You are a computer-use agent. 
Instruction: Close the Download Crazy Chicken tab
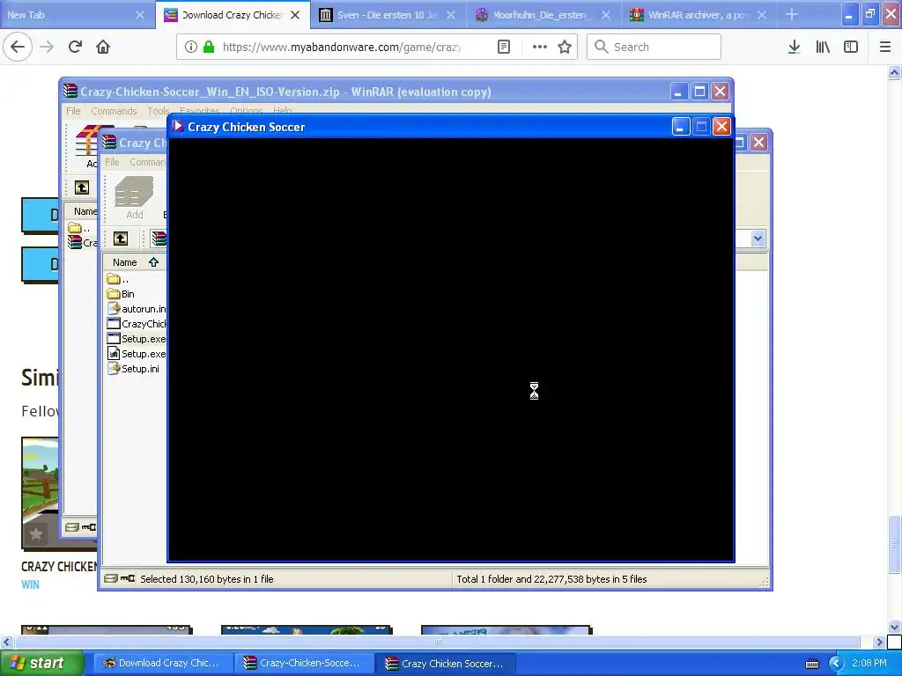(x=295, y=15)
